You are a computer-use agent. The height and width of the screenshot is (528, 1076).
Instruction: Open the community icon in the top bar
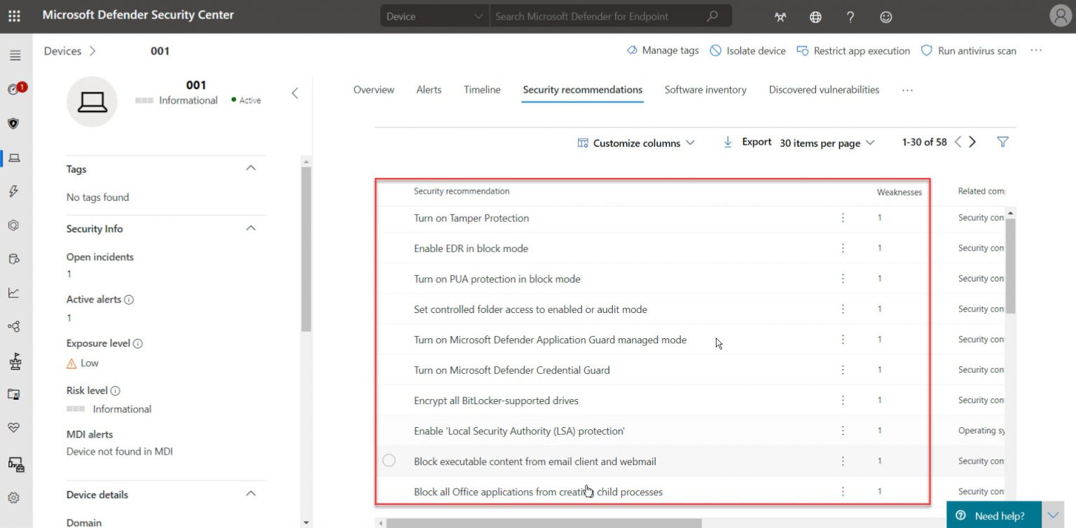[x=780, y=16]
